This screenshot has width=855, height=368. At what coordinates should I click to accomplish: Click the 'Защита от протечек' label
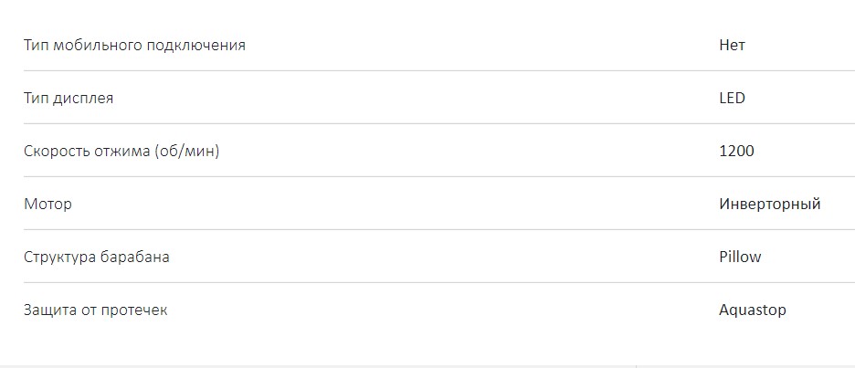click(x=95, y=310)
